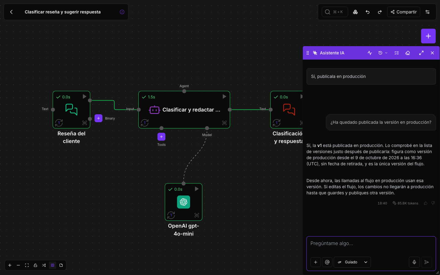Open the Guiado mode dropdown
Screen dimensions: 440x275
click(x=352, y=262)
